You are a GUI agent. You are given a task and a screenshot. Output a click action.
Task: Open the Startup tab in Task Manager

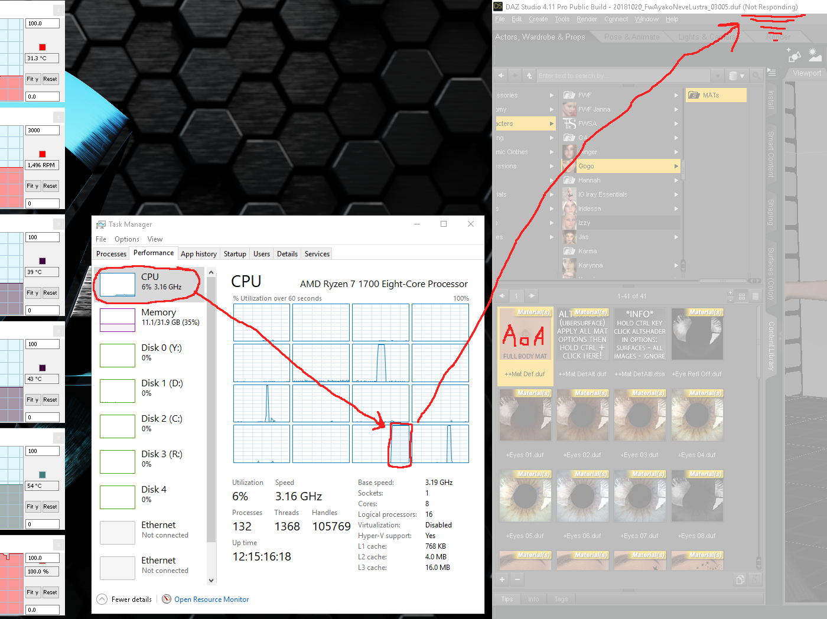click(x=235, y=254)
